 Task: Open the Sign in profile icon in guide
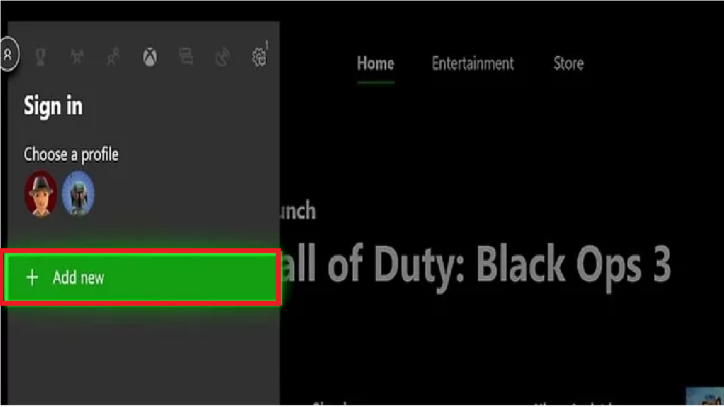[x=8, y=55]
